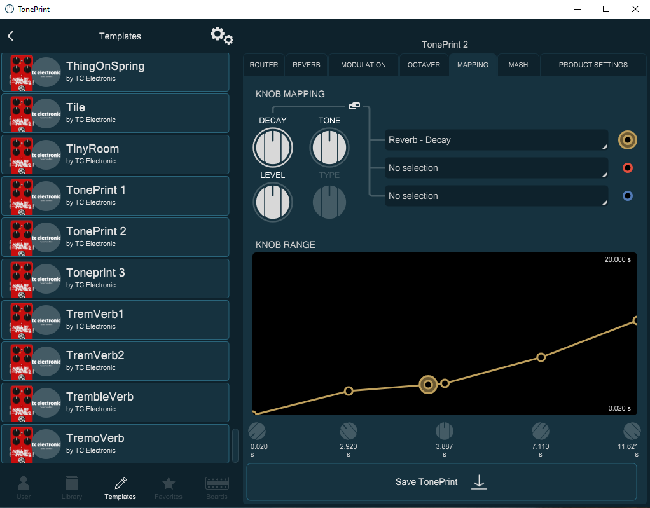This screenshot has height=508, width=650.
Task: Select the TrembleVerb template
Action: (115, 402)
